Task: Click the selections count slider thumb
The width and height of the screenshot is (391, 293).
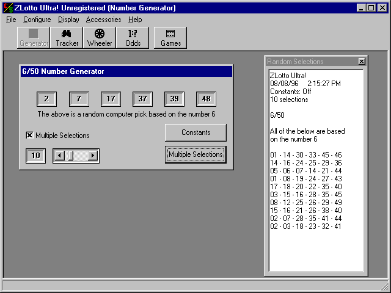Action: 70,156
